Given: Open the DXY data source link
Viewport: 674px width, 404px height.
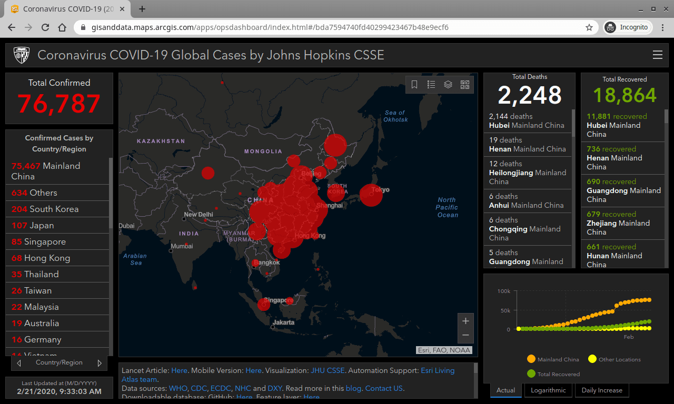Looking at the screenshot, I should pyautogui.click(x=275, y=388).
